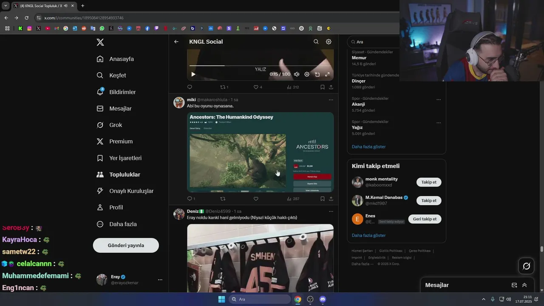Expand Daha fazla sidebar menu
The image size is (544, 306).
click(116, 224)
